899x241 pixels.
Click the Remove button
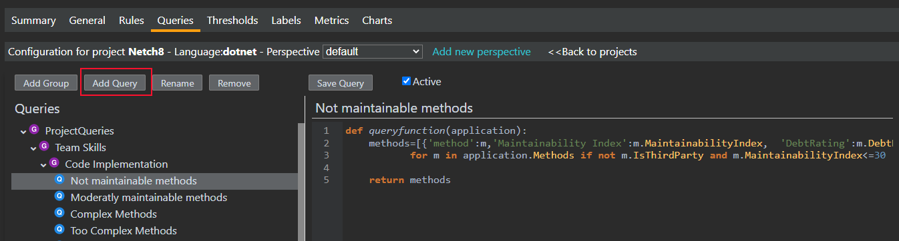pos(234,83)
